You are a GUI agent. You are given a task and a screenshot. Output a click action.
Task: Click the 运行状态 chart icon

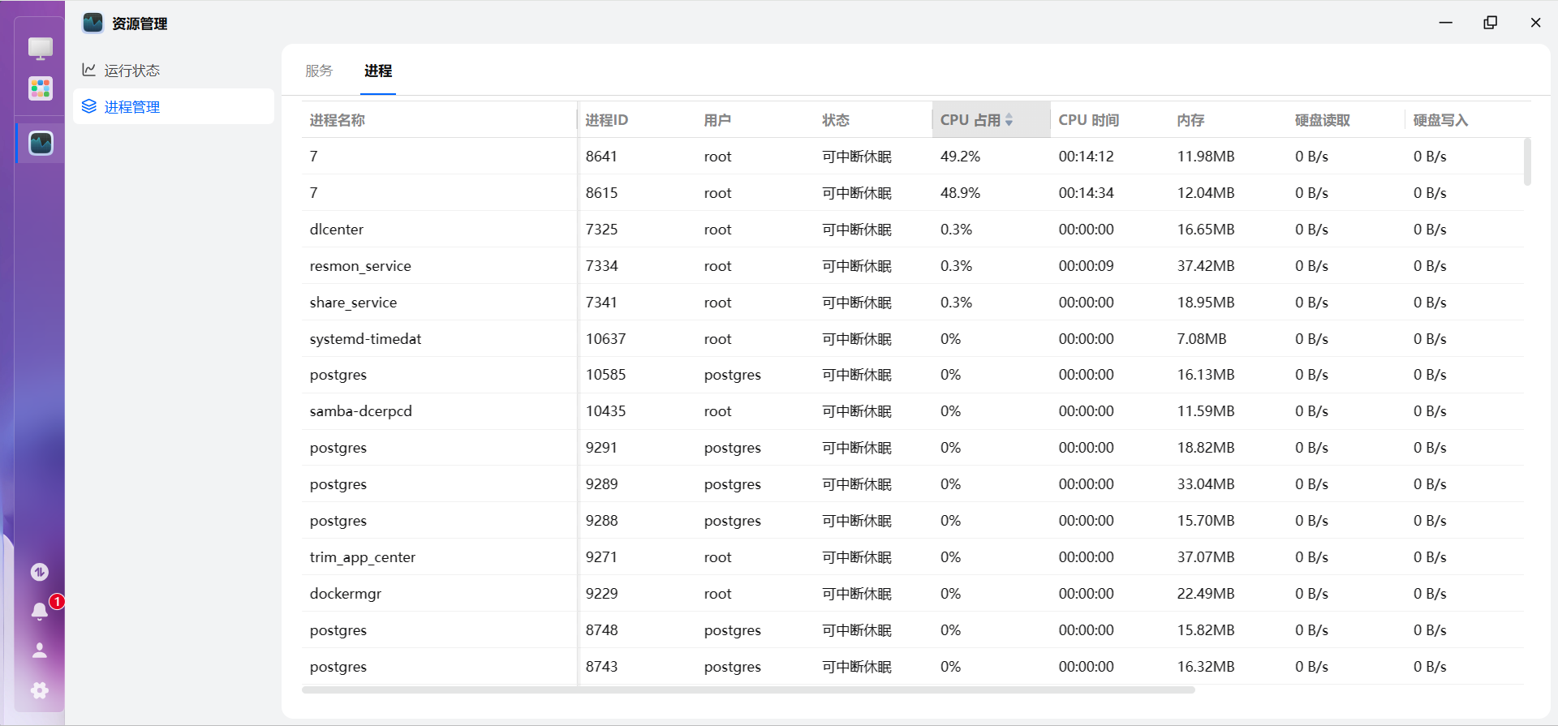coord(89,70)
